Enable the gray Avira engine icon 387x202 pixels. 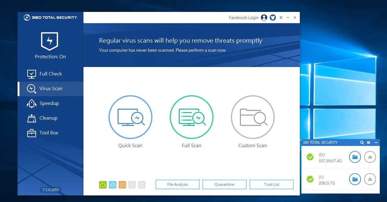[x=142, y=185]
